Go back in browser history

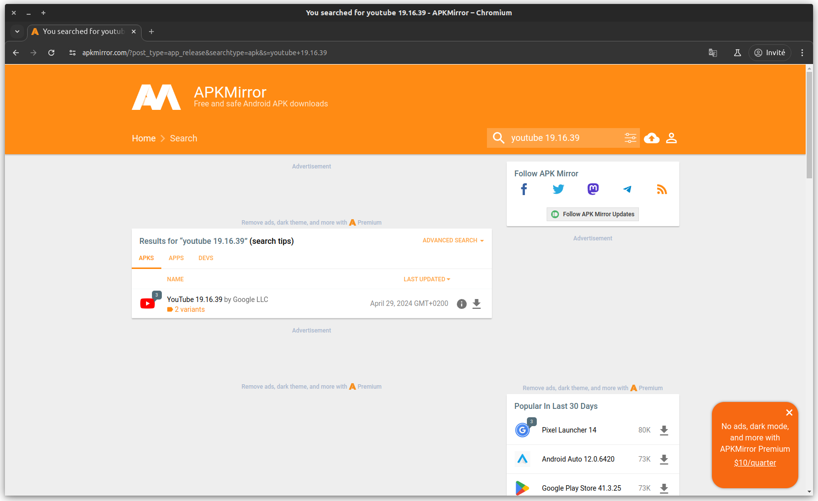pos(16,53)
